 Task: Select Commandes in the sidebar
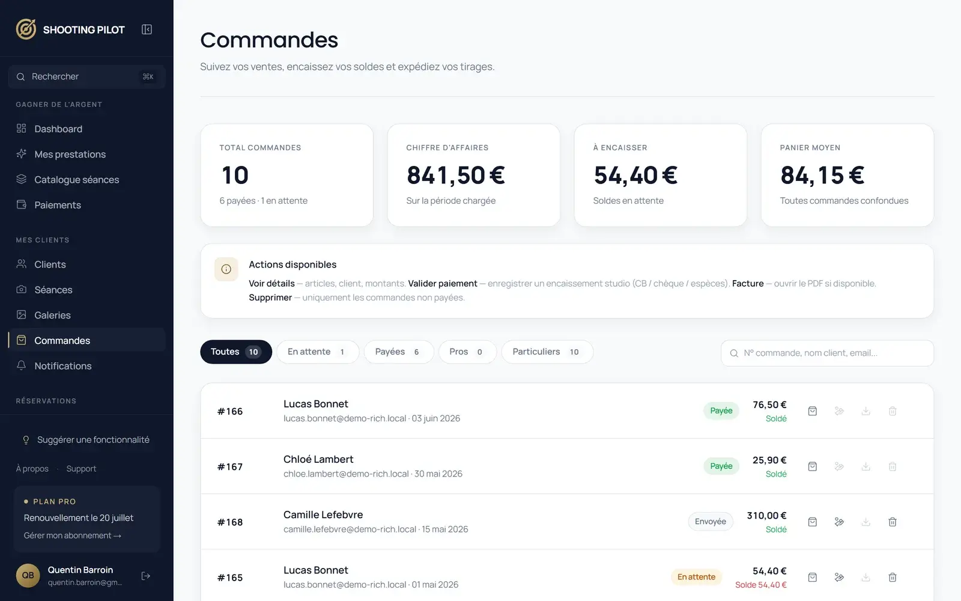(x=87, y=340)
